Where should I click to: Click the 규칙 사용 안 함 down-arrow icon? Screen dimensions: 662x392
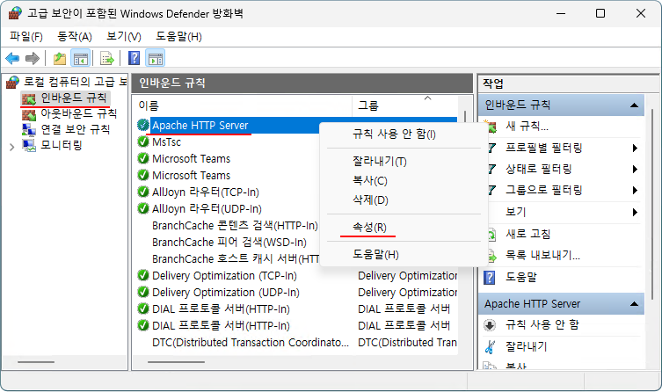click(x=490, y=325)
